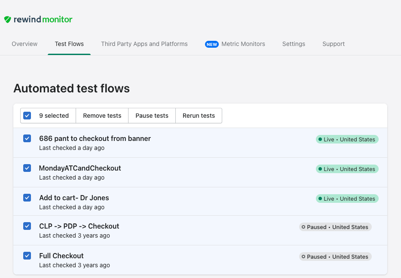Screen dimensions: 401x278
Task: Deselect the Full Checkout checkbox
Action: (x=27, y=256)
